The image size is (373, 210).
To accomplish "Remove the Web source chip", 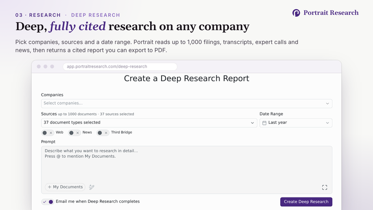I will coord(51,133).
